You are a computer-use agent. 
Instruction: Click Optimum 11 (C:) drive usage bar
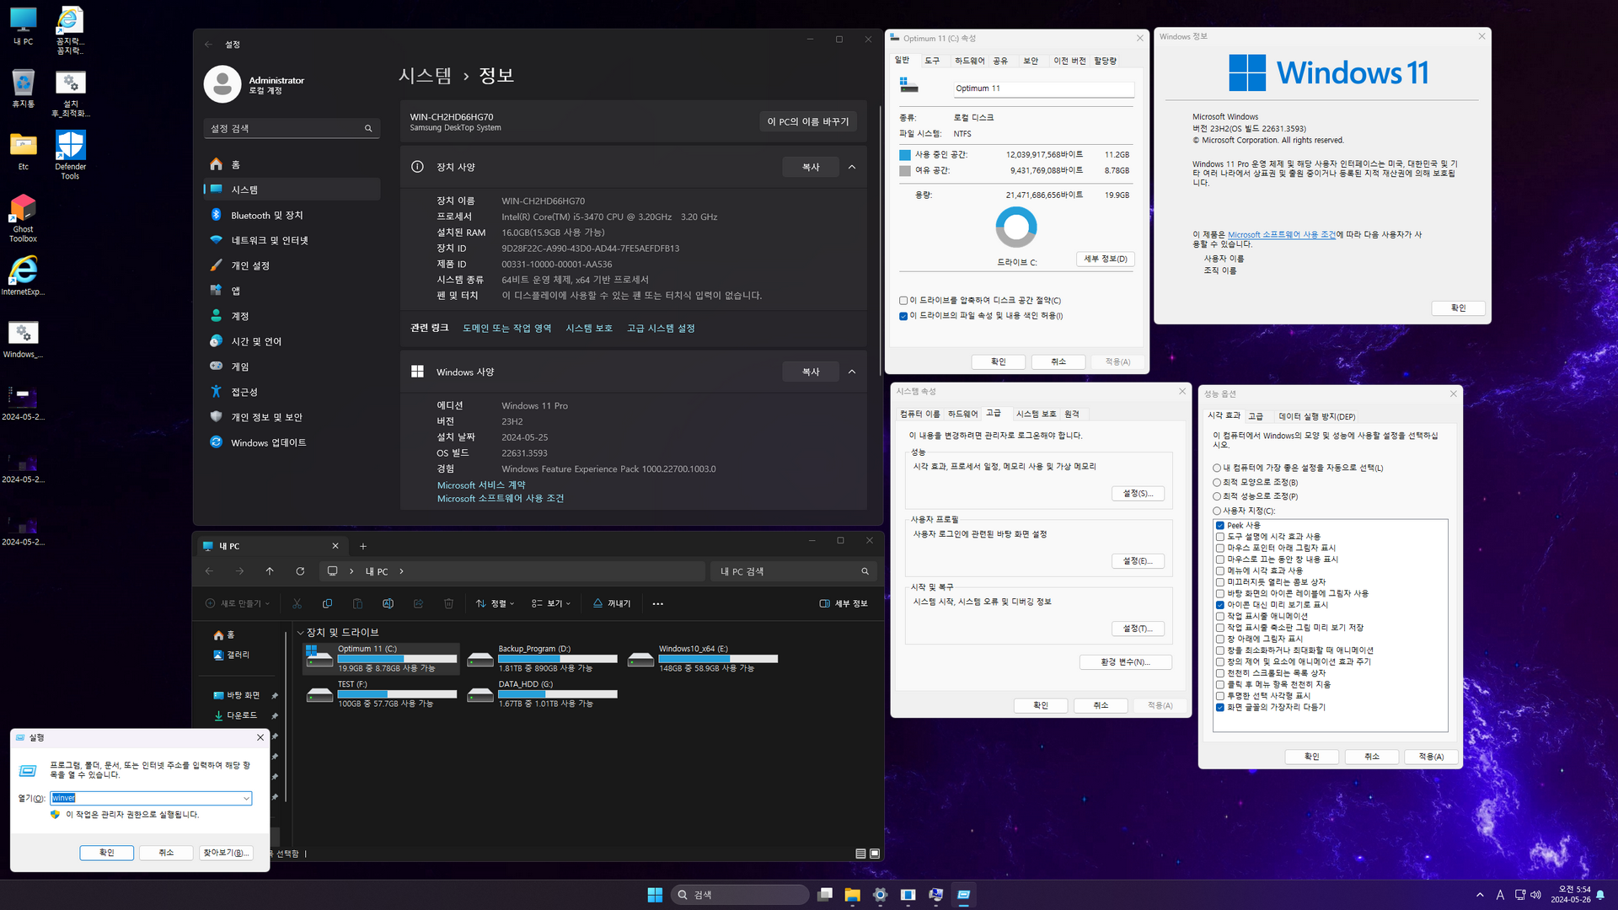pos(397,659)
